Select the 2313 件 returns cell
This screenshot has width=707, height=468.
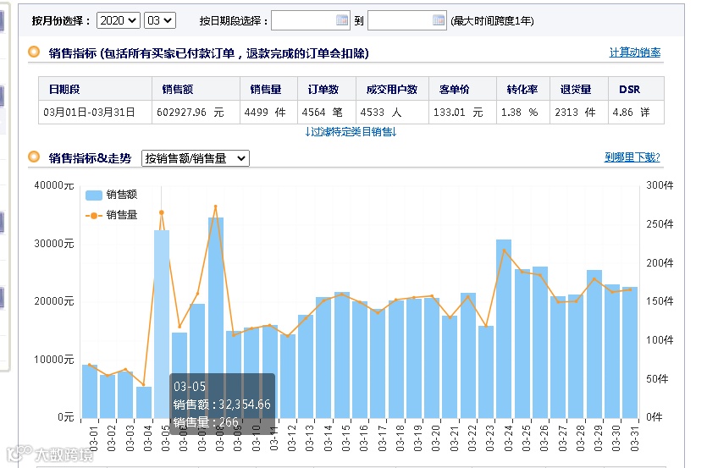pos(579,113)
